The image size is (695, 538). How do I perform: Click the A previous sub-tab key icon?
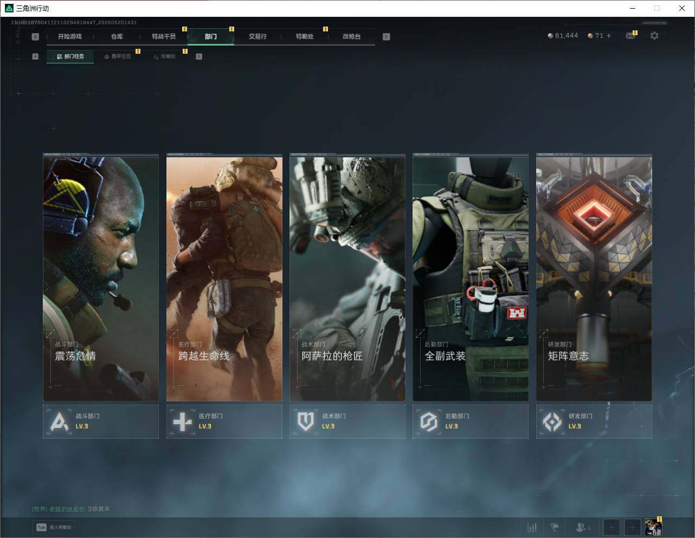[x=35, y=56]
